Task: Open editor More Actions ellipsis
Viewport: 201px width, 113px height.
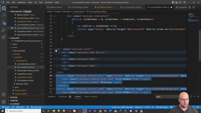Action: point(198,7)
